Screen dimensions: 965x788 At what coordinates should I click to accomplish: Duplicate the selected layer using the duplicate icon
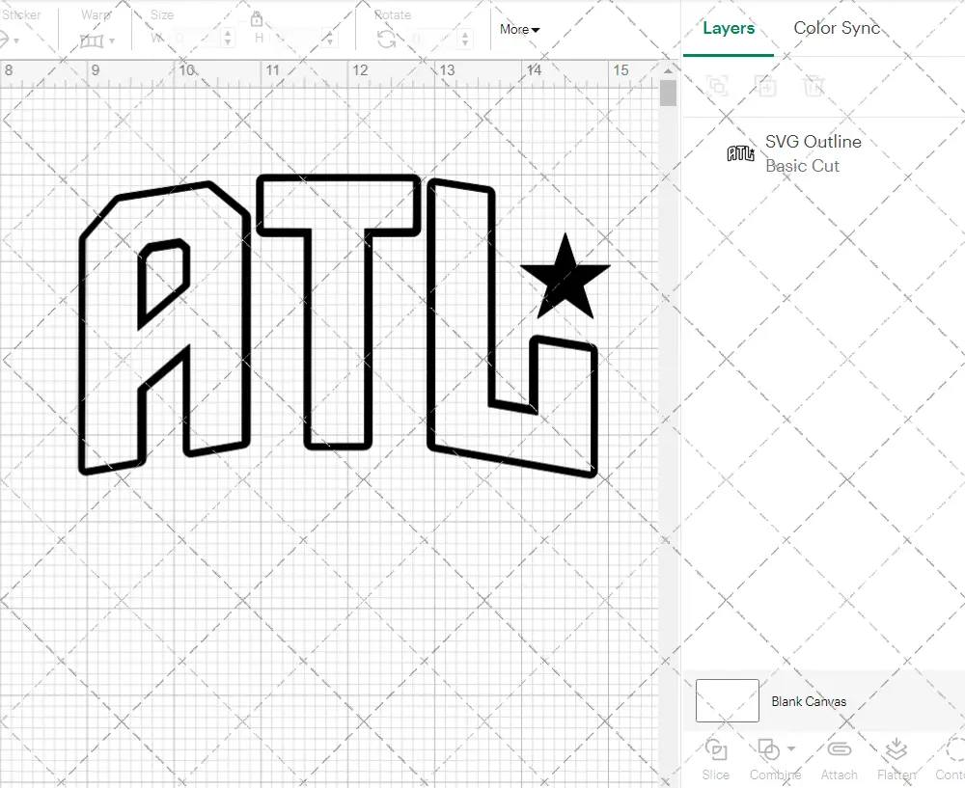pyautogui.click(x=765, y=86)
